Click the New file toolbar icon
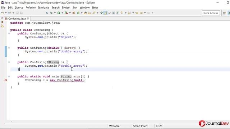Screen dimensions: 230x129 [2, 13]
